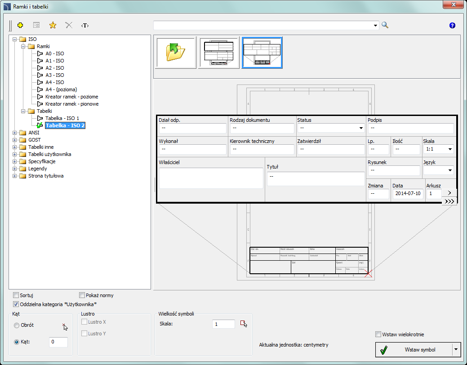
Task: Open help via blue question icon
Action: tap(452, 26)
